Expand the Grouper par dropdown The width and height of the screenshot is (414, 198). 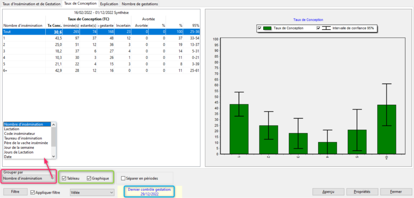53,178
